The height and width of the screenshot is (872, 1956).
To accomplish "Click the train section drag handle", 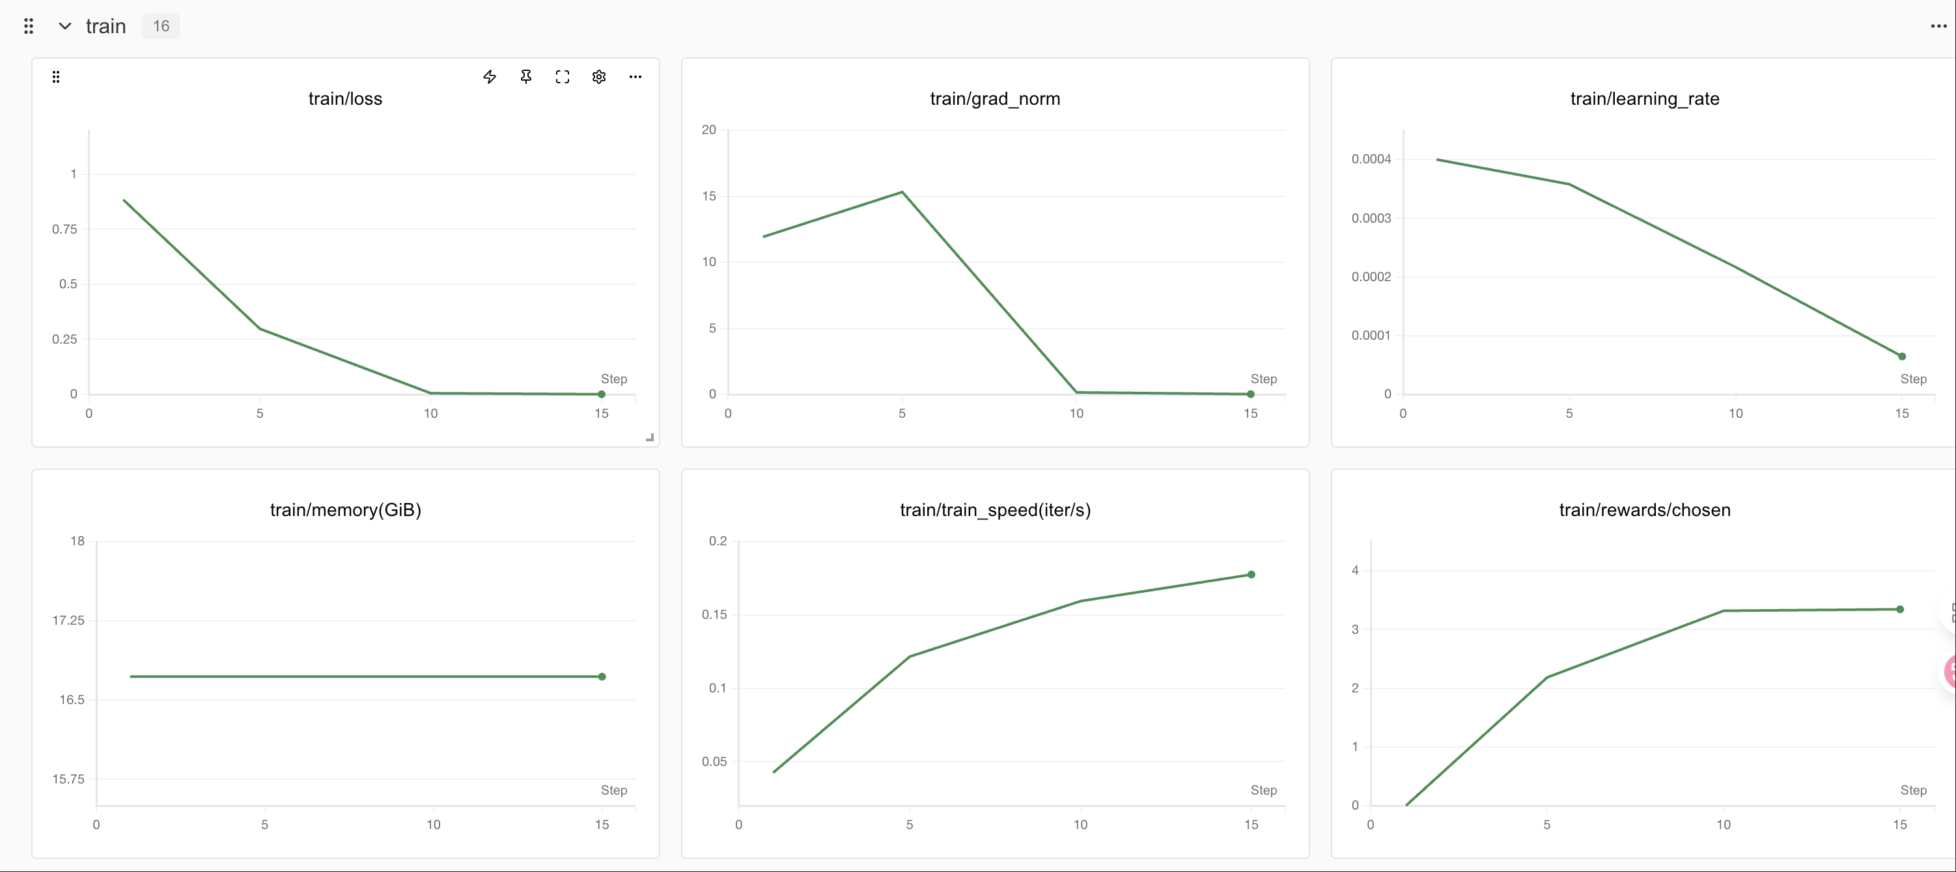I will click(28, 27).
